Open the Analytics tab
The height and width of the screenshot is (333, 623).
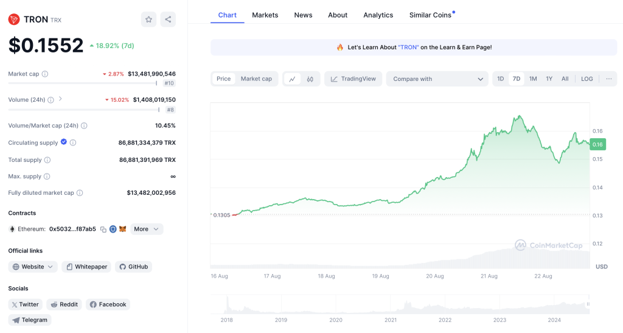click(378, 15)
